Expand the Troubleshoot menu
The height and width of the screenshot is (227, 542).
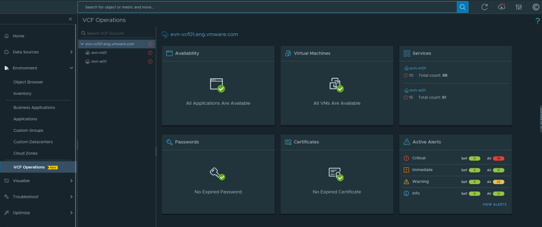(x=71, y=197)
